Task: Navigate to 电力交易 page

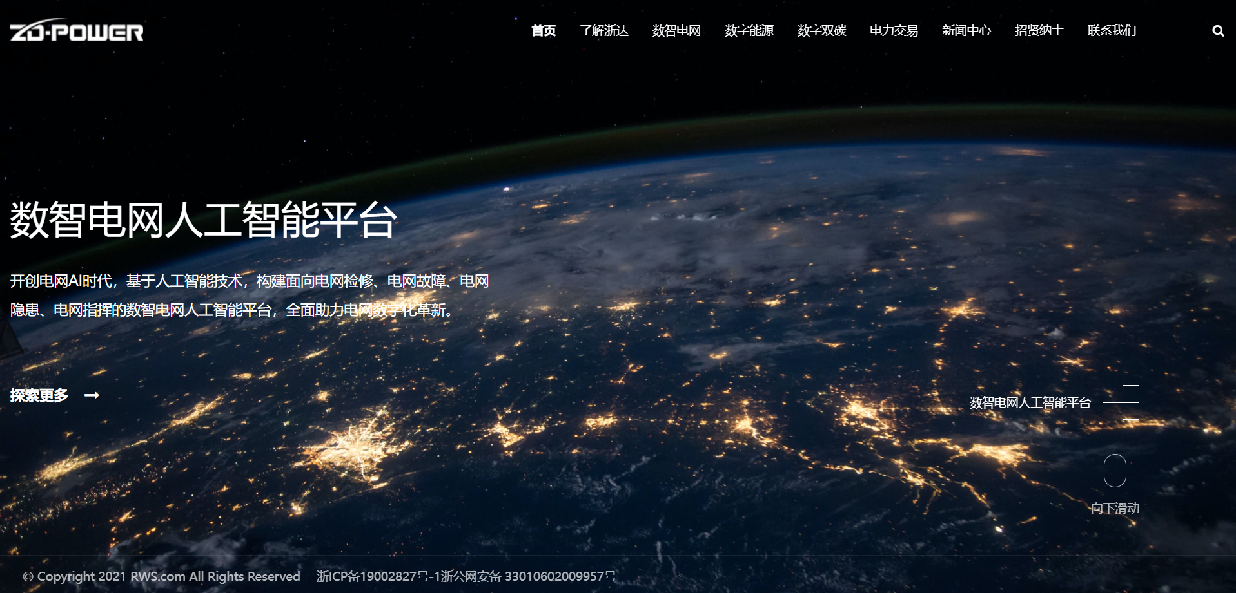Action: pyautogui.click(x=894, y=31)
